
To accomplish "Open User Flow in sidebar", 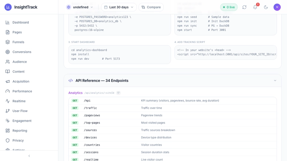I will coord(29,111).
